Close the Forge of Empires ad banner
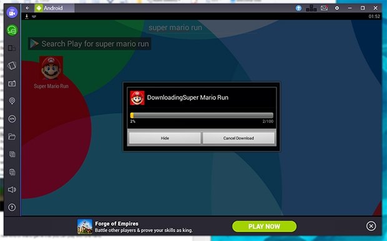Image resolution: width=387 pixels, height=241 pixels. pos(371,226)
